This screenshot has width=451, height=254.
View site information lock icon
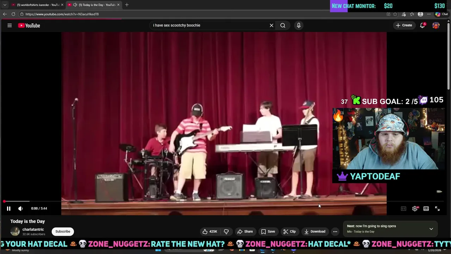click(x=22, y=14)
